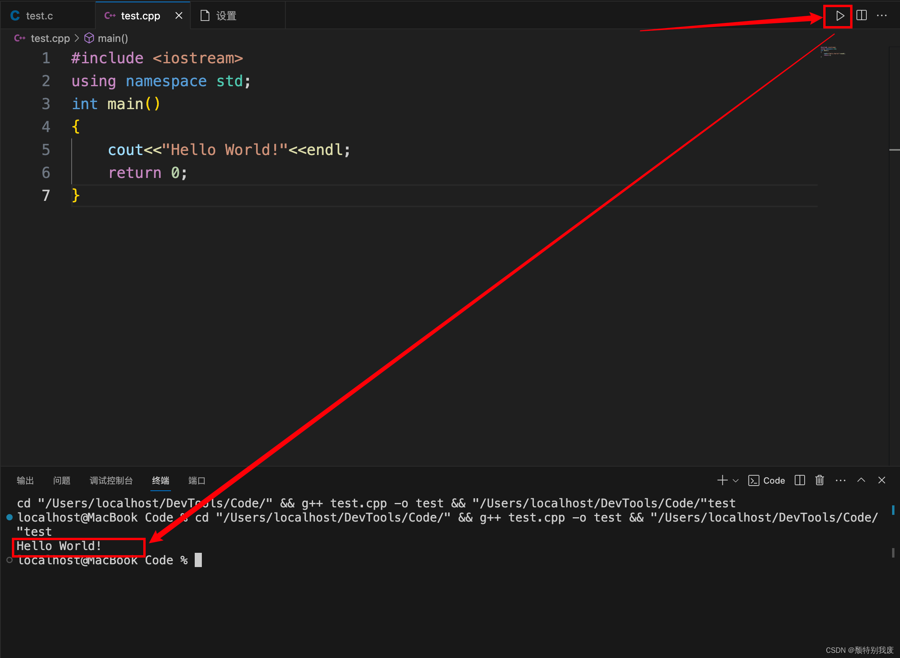Open the terminal panel ellipsis menu
The image size is (900, 658).
pos(841,480)
